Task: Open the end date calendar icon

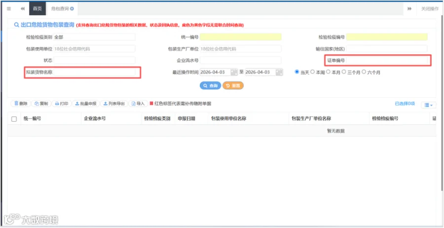Action: tap(280, 72)
